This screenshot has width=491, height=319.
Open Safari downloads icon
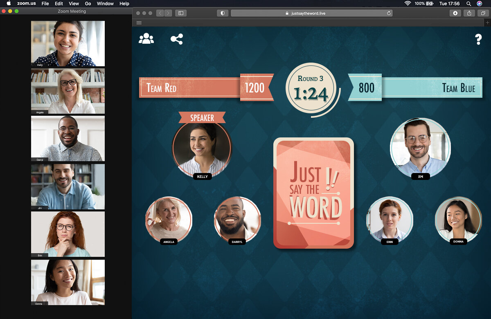[x=455, y=13]
